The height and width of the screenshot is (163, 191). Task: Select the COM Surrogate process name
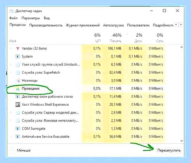(x=34, y=129)
